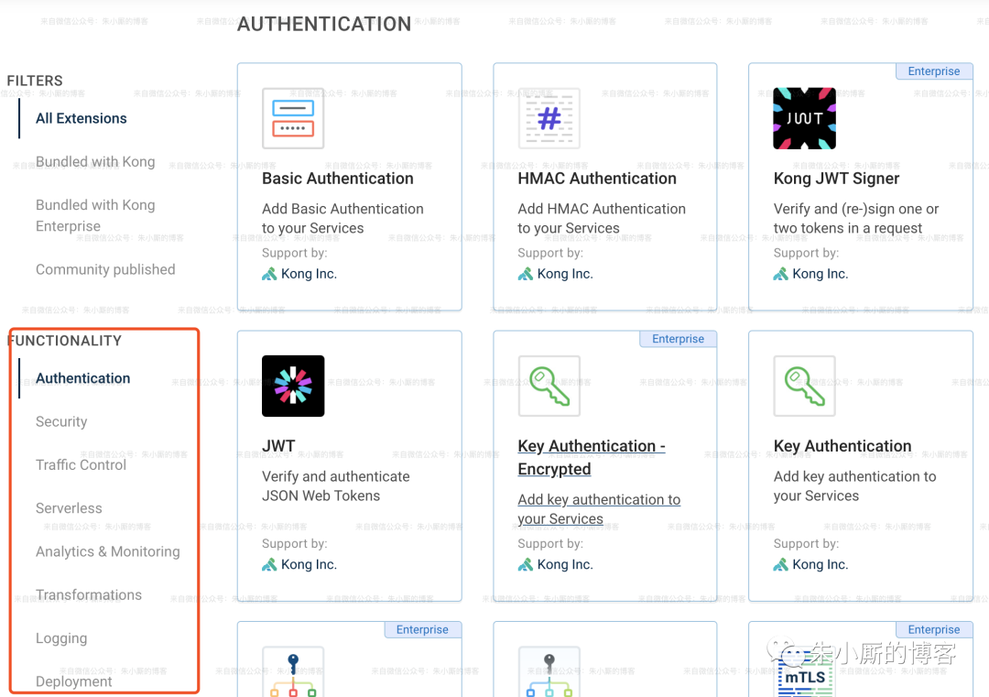Viewport: 989px width, 697px height.
Task: Click the AUTHENTICATION page heading
Action: (324, 24)
